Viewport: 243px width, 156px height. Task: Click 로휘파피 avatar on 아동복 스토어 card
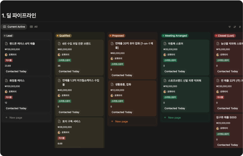click(165, 54)
